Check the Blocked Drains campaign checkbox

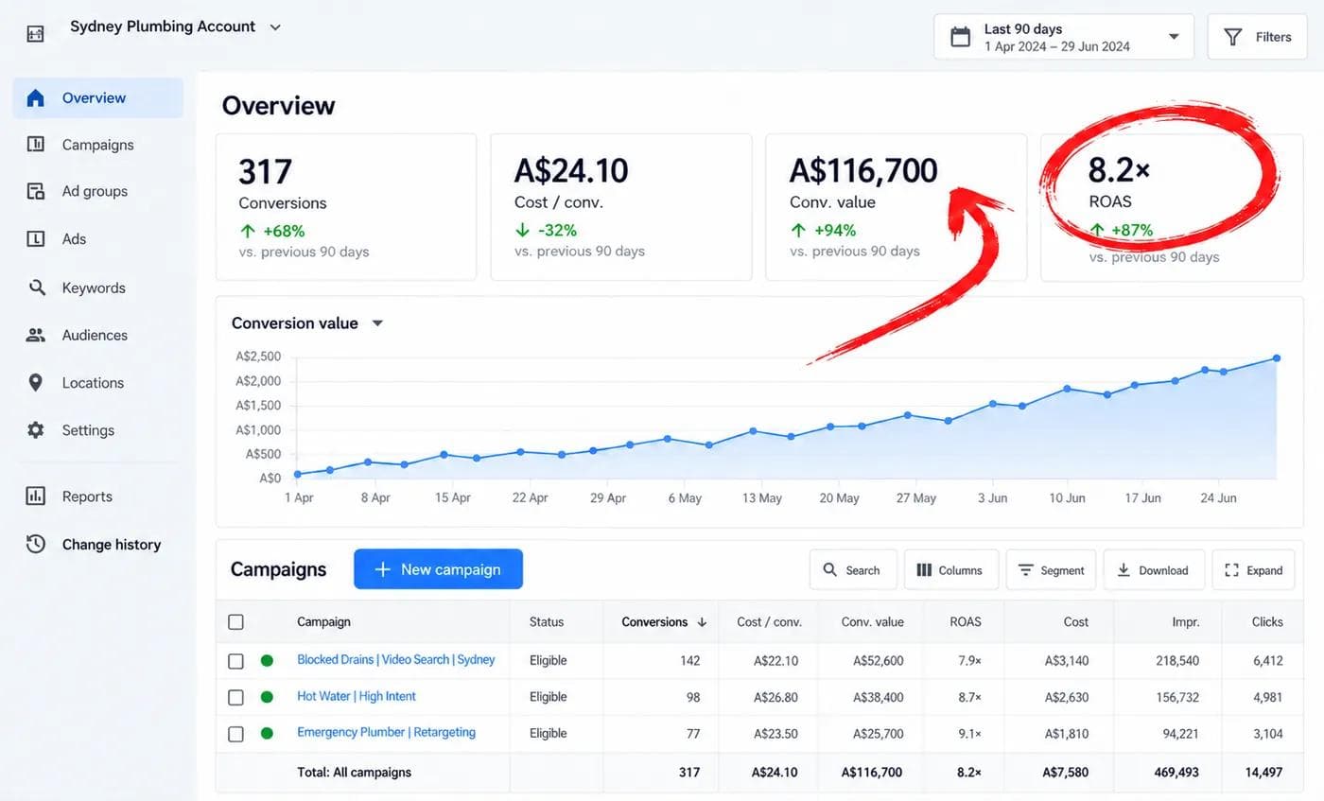pos(235,661)
